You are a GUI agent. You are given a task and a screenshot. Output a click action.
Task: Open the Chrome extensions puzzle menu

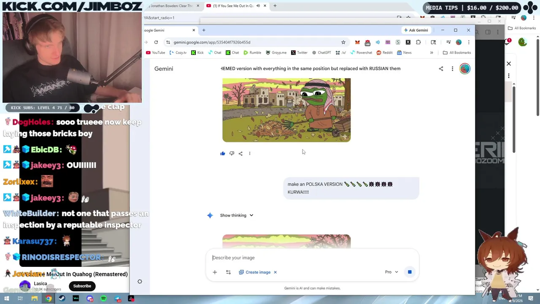pos(418,42)
